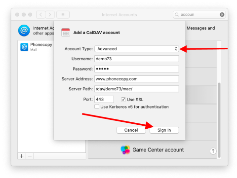Viewport: 237px width, 178px height.
Task: Open the Account Type dropdown
Action: [137, 49]
